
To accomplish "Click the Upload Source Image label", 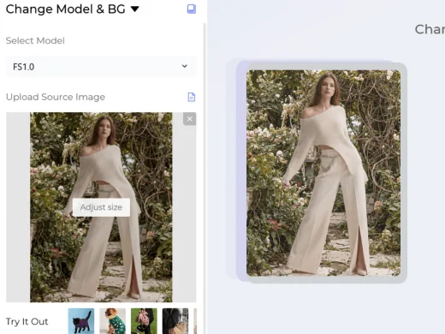I will [56, 97].
